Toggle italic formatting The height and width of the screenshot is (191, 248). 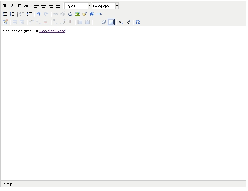12,6
